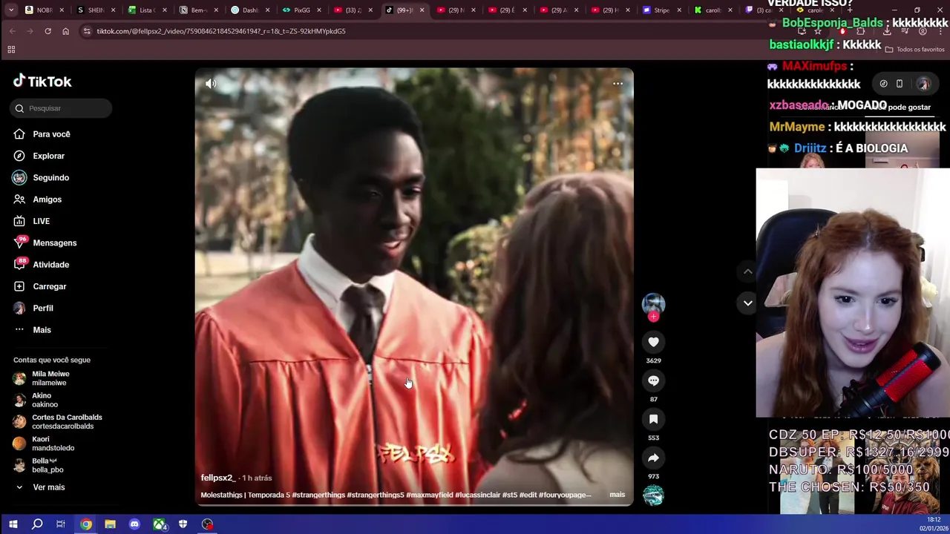Image resolution: width=950 pixels, height=534 pixels.
Task: Like the video with heart icon
Action: (653, 342)
